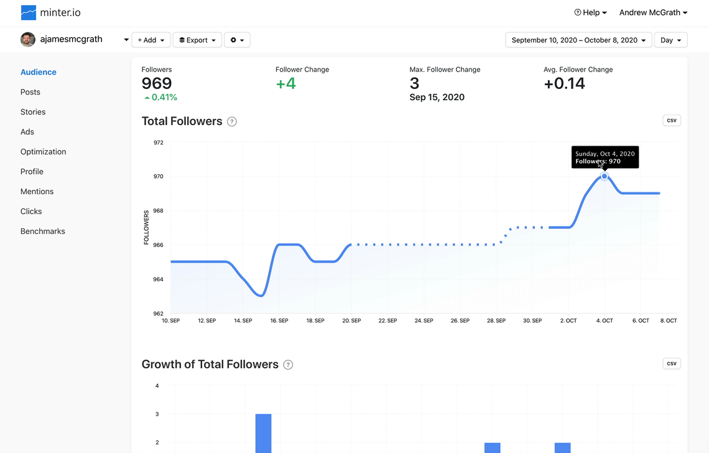Click the Oct 4 data point on chart
Viewport: 709px width, 453px height.
click(x=604, y=177)
